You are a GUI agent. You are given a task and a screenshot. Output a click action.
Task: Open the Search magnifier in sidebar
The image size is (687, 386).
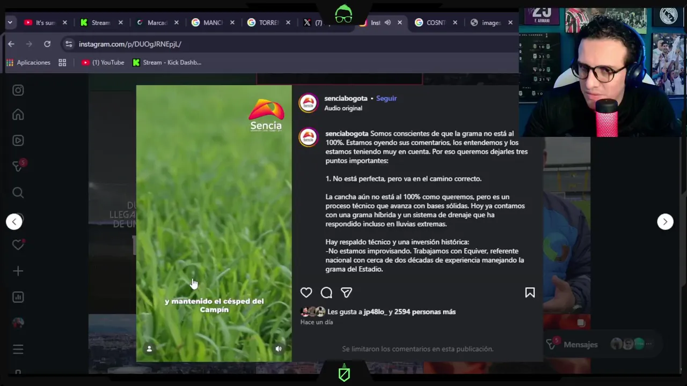pos(18,192)
